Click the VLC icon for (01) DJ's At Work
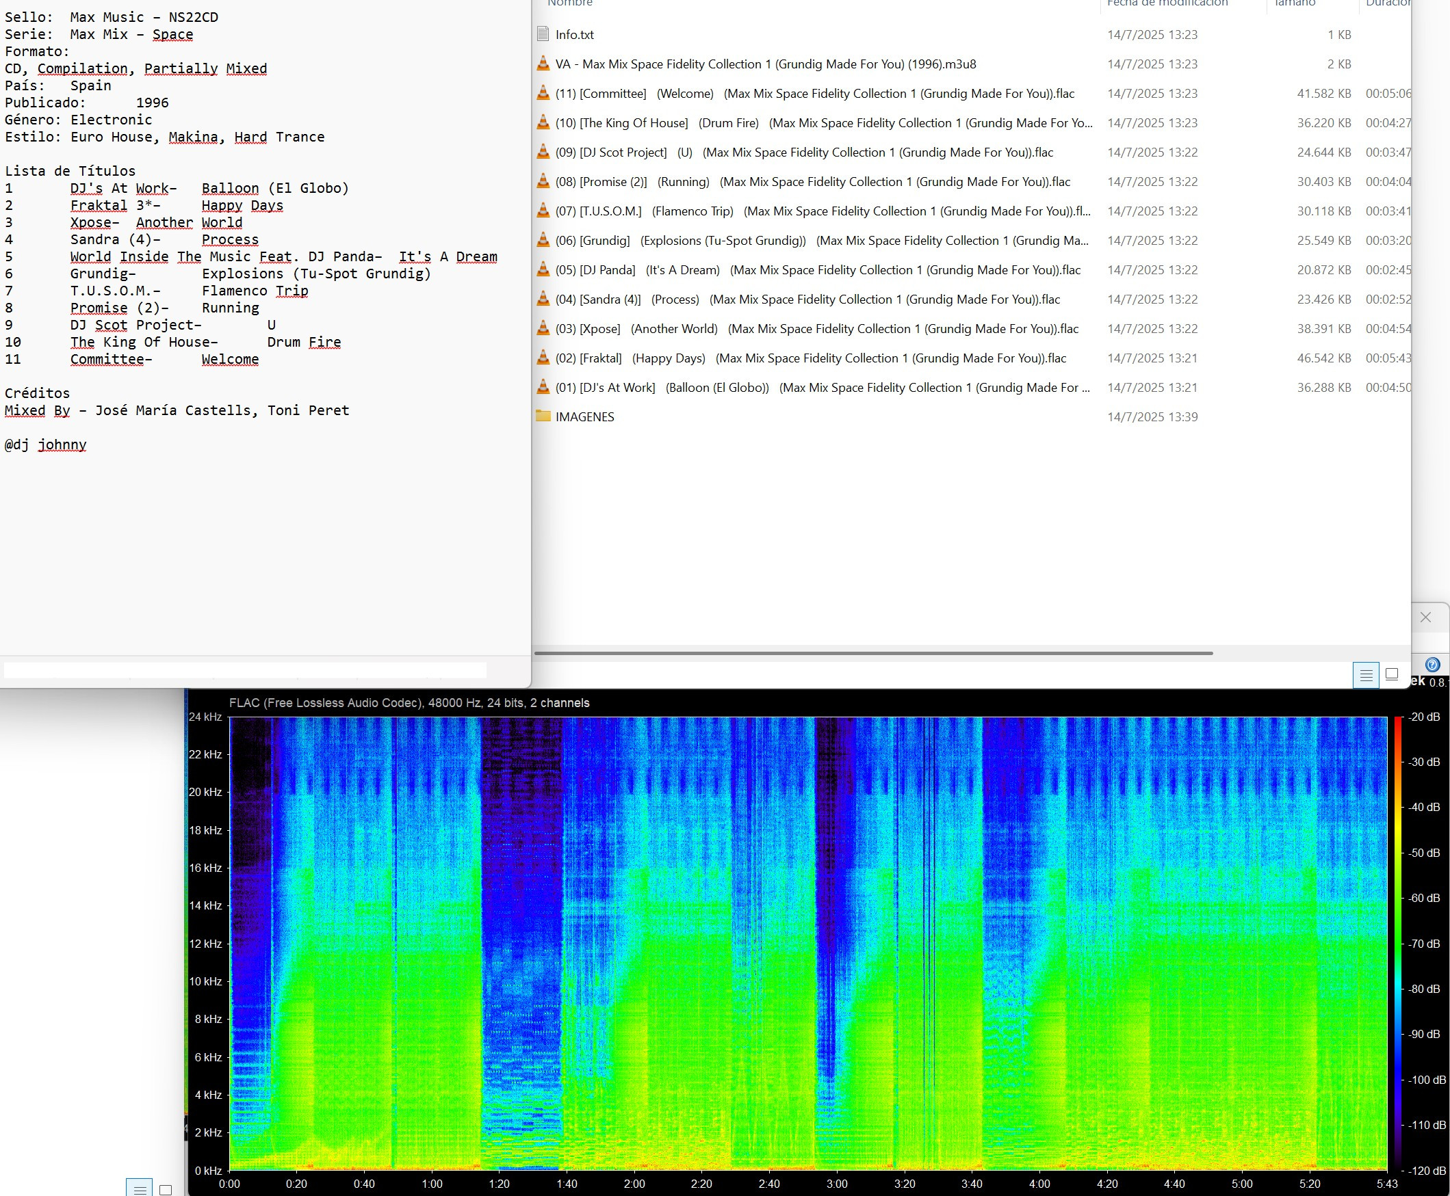The height and width of the screenshot is (1196, 1450). (543, 387)
